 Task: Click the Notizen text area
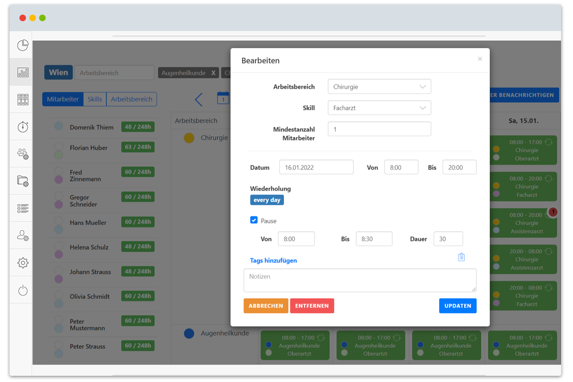click(x=360, y=280)
